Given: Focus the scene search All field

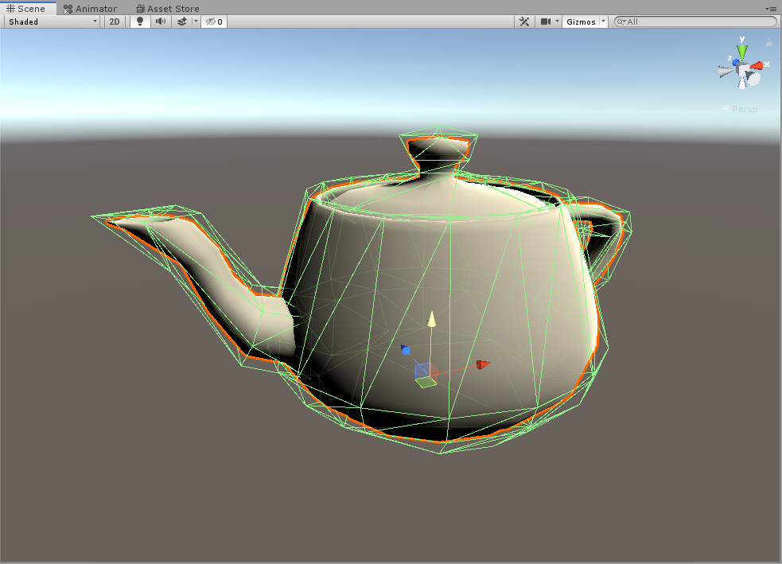Looking at the screenshot, I should point(695,21).
